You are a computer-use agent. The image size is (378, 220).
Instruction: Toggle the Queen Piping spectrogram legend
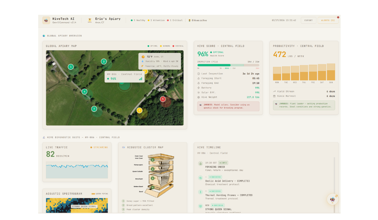(100, 194)
